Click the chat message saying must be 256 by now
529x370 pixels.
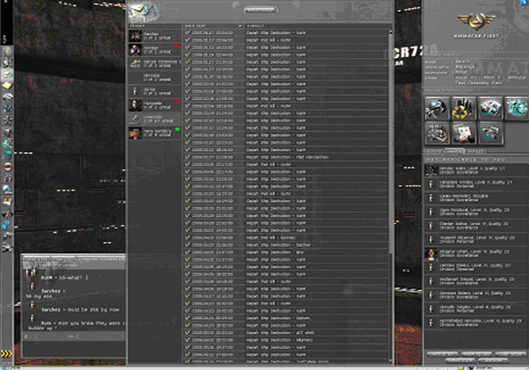click(x=80, y=309)
